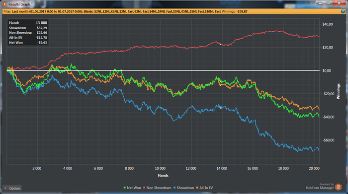Maximize the Results Graph window
Image resolution: width=348 pixels, height=194 pixels.
[x=328, y=3]
